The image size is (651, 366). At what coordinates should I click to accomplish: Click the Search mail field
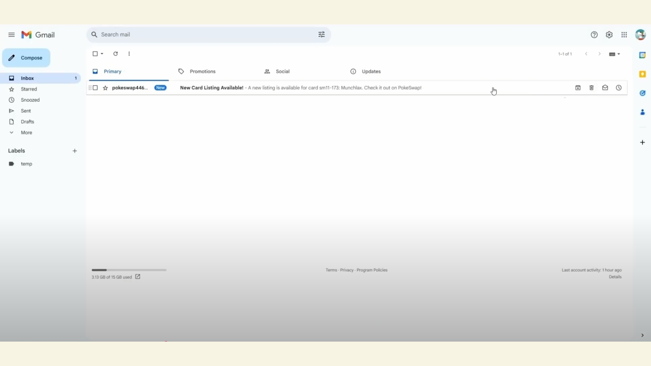point(203,35)
